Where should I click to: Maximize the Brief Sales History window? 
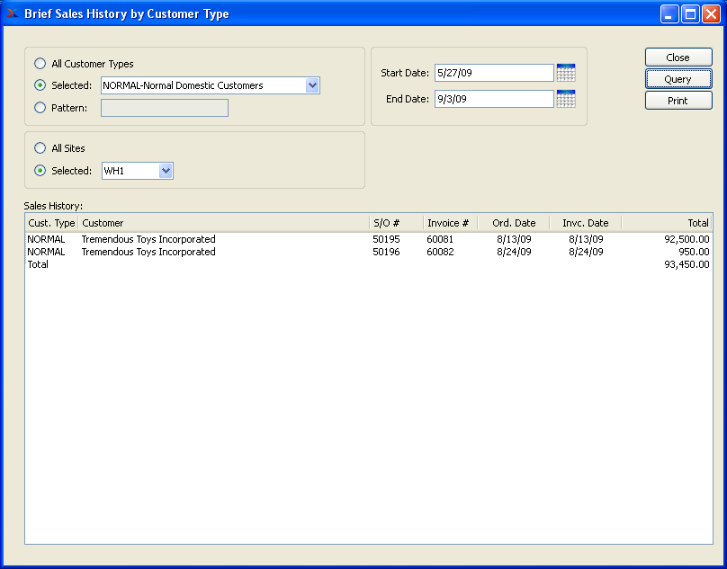690,13
